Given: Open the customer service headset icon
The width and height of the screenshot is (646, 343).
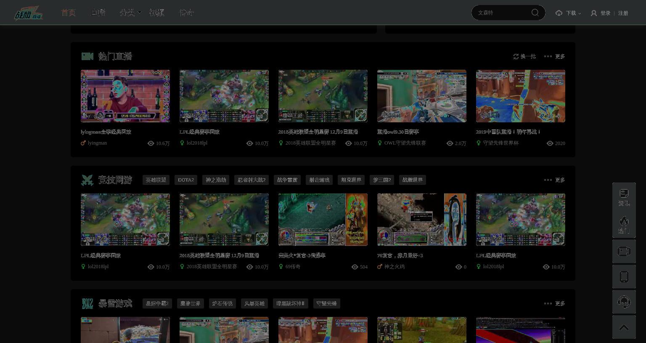Looking at the screenshot, I should point(624,302).
